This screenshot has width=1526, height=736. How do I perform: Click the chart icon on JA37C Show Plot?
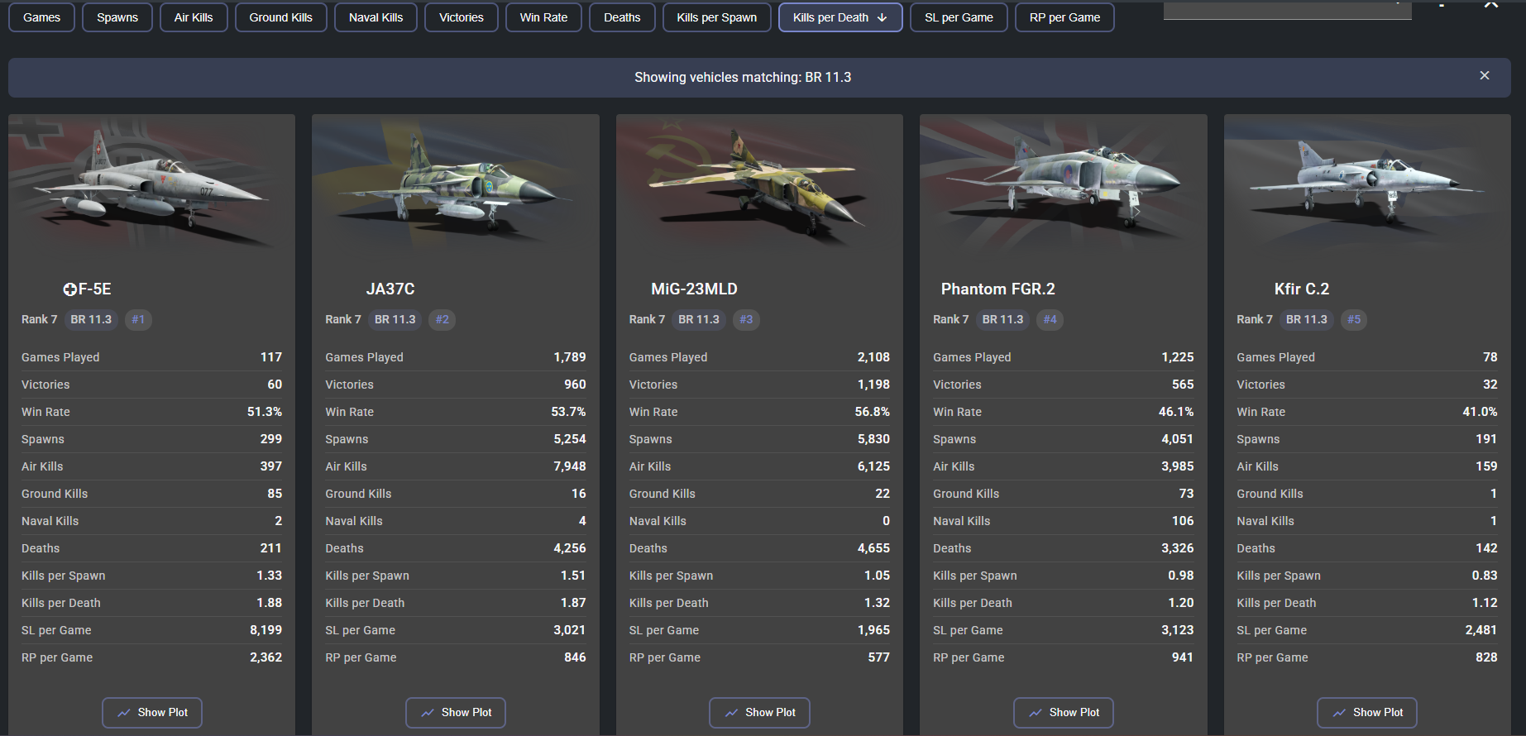point(428,712)
